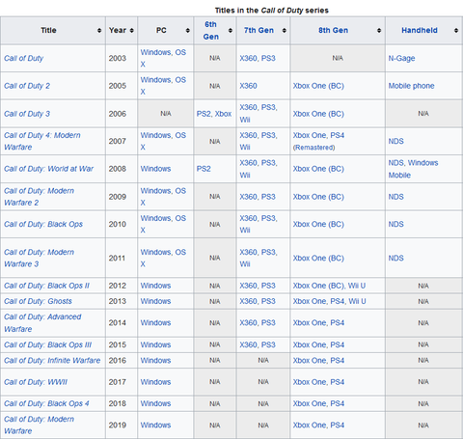Click Xbox One (BC) in Call of Duty 2 row
This screenshot has height=439, width=463.
(318, 86)
